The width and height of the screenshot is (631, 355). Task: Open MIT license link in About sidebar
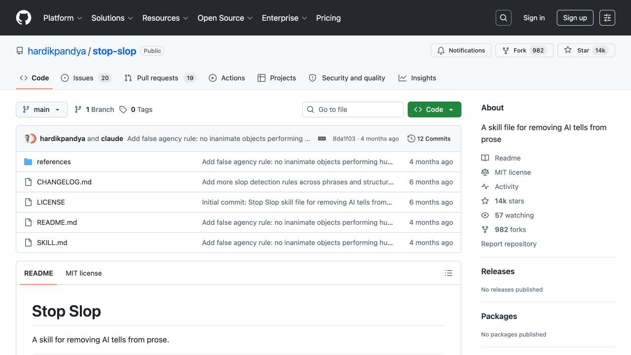[506, 172]
